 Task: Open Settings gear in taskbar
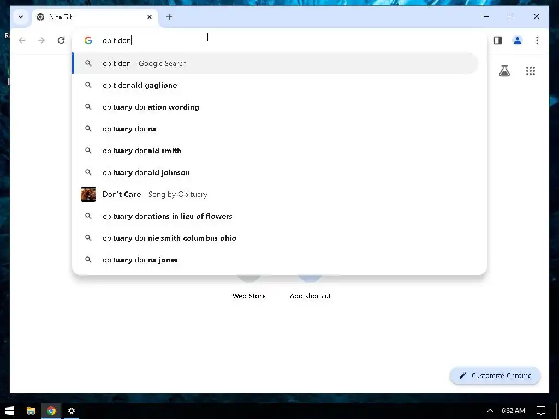coord(72,411)
